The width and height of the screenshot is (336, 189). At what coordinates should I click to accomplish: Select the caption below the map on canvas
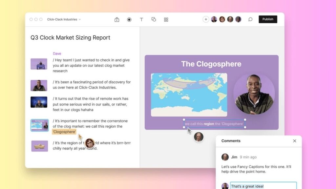(x=214, y=124)
